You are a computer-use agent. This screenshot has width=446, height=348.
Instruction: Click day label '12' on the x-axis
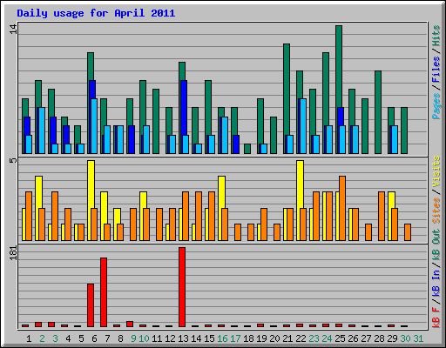pyautogui.click(x=170, y=338)
